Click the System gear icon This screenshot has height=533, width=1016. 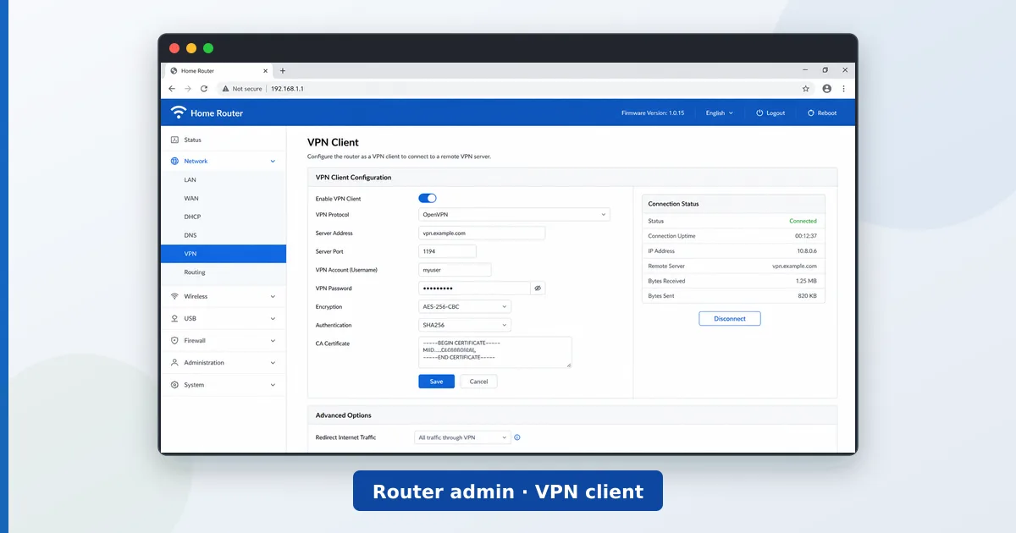174,385
